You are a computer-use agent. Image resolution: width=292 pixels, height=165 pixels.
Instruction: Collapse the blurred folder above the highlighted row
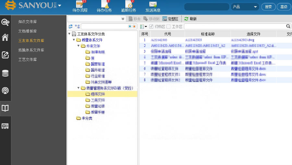[79, 88]
